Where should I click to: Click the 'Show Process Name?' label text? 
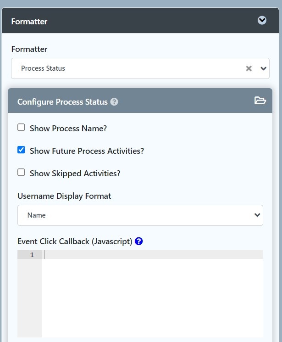[68, 129]
